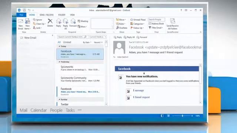Collapse the Yesterday message group
Screen dimensions: 237x133
59,62
